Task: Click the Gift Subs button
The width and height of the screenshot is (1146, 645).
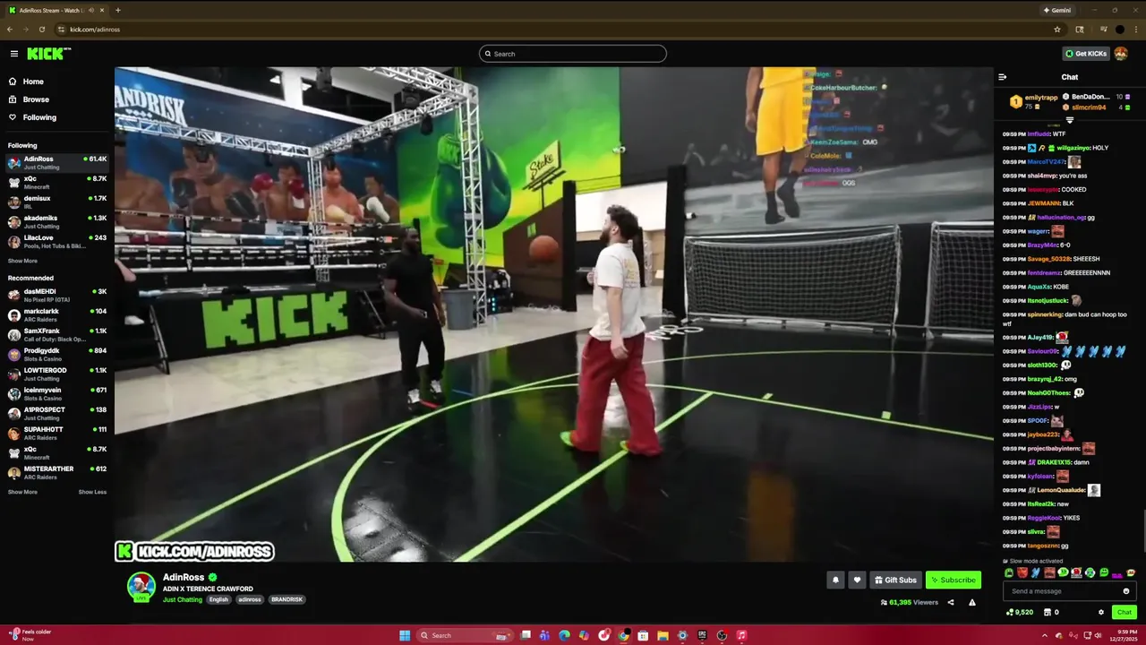Action: (895, 580)
